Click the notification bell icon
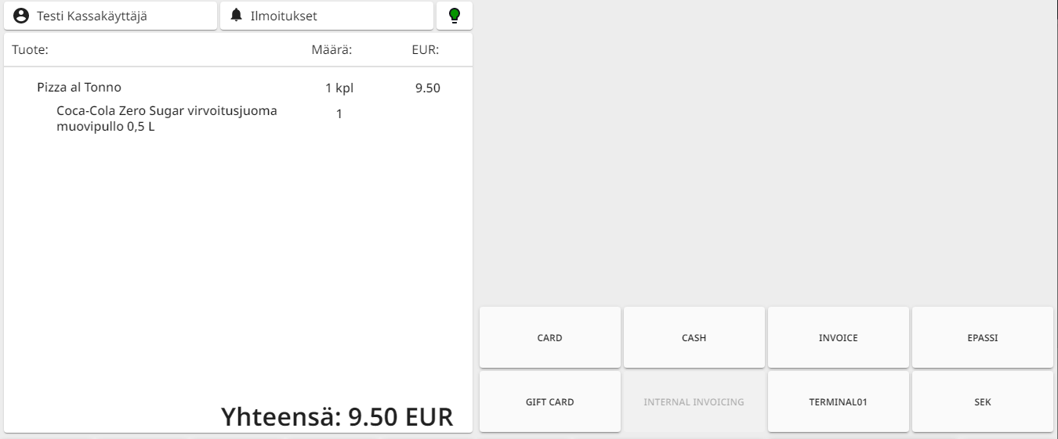1058x439 pixels. tap(237, 16)
